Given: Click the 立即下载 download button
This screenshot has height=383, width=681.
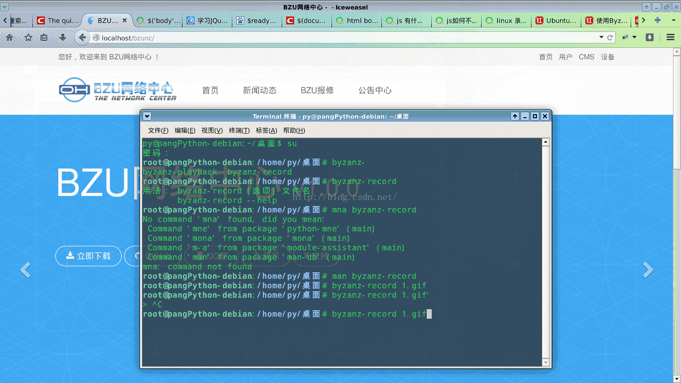Looking at the screenshot, I should [88, 256].
